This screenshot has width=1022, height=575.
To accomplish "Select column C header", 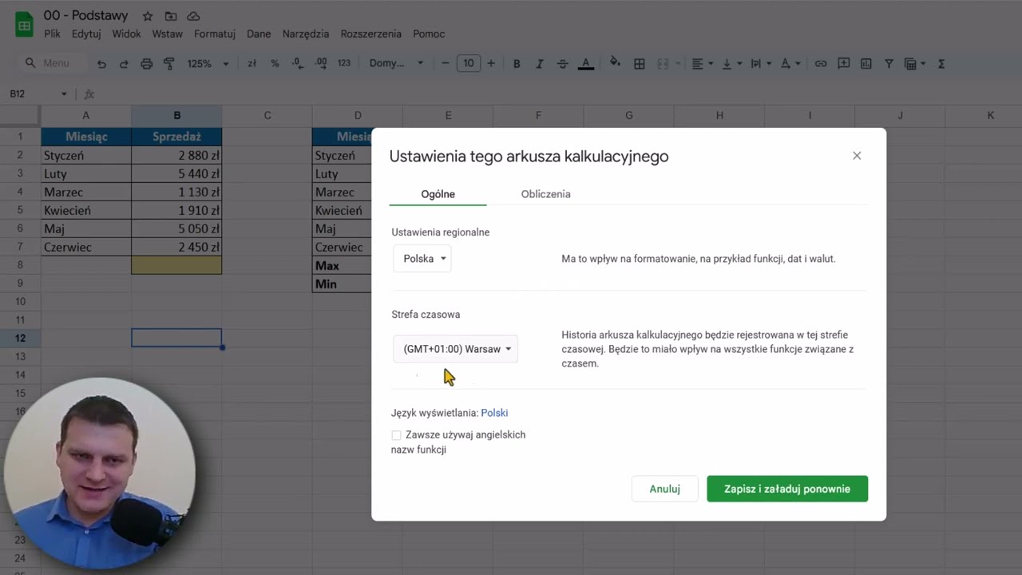I will point(267,116).
